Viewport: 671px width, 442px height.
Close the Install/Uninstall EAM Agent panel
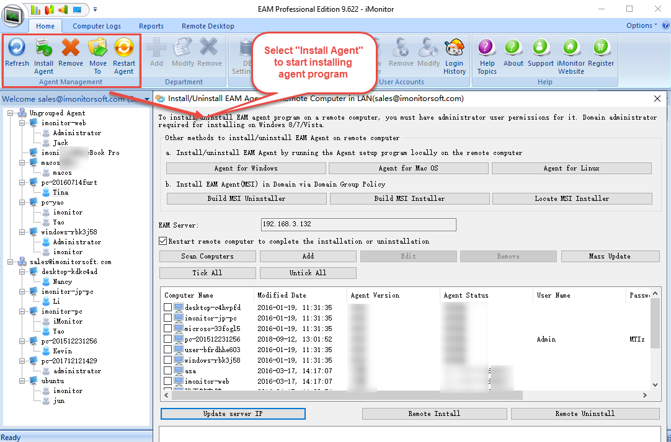[x=657, y=99]
